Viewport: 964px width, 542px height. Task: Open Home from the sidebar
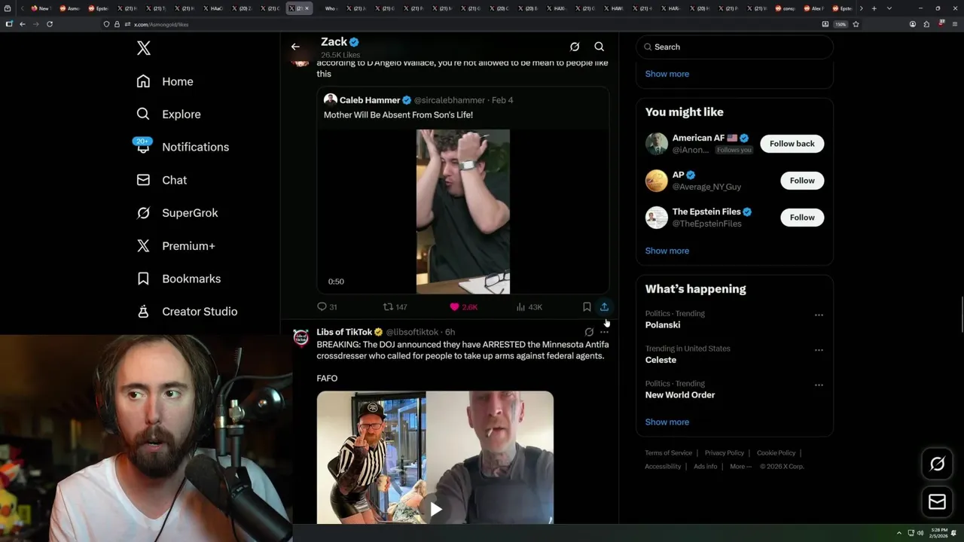coord(165,81)
